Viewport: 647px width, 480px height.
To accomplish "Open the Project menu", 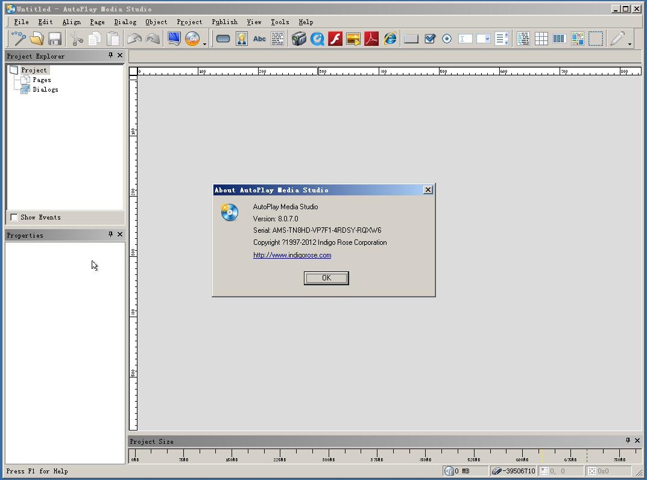I will pyautogui.click(x=189, y=22).
